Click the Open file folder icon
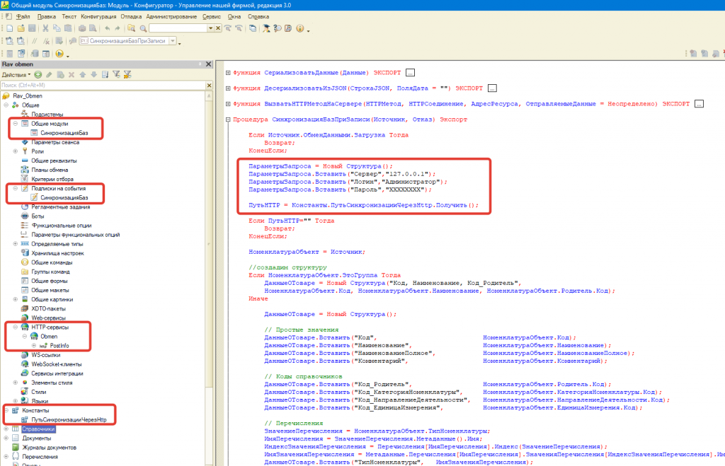 (21, 28)
